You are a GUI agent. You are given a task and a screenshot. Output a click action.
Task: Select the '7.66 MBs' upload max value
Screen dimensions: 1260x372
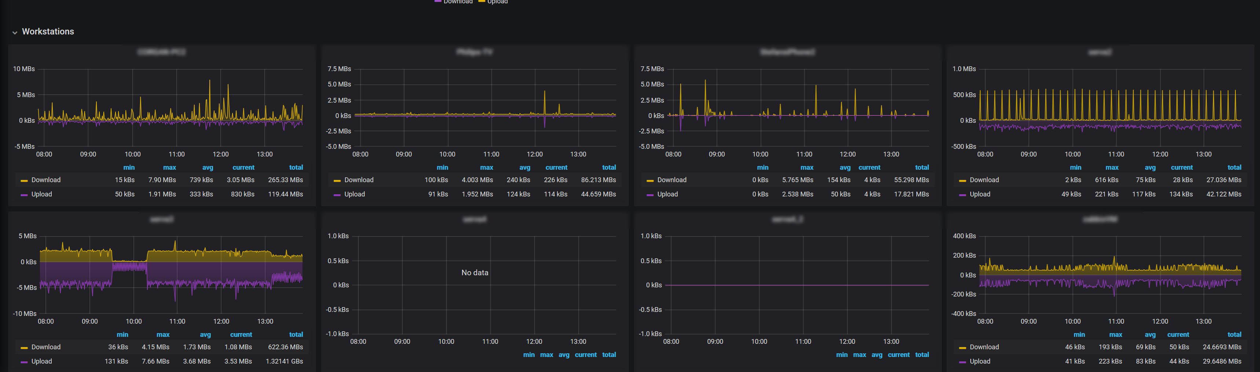point(155,361)
